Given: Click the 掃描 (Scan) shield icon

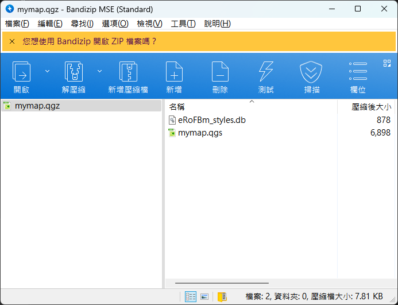Looking at the screenshot, I should (x=312, y=73).
